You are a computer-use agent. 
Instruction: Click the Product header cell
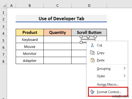(x=30, y=33)
